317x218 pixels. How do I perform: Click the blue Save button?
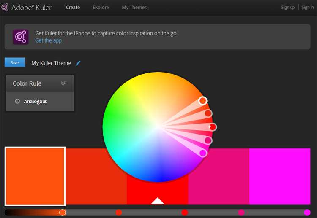tap(15, 62)
